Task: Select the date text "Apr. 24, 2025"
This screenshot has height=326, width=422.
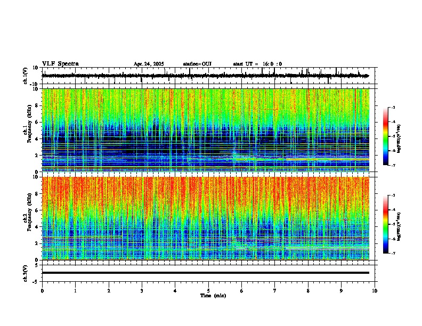Action: (x=149, y=64)
